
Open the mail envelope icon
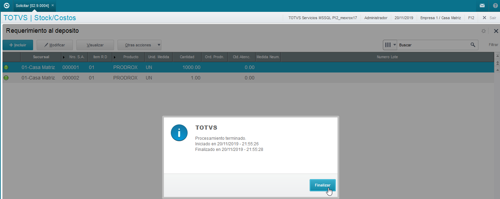(x=482, y=6)
